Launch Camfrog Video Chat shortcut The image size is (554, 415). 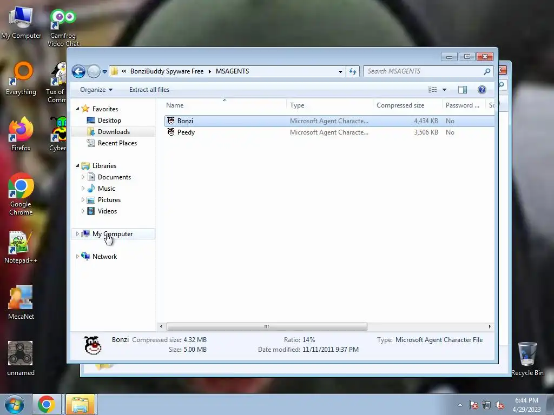(63, 28)
